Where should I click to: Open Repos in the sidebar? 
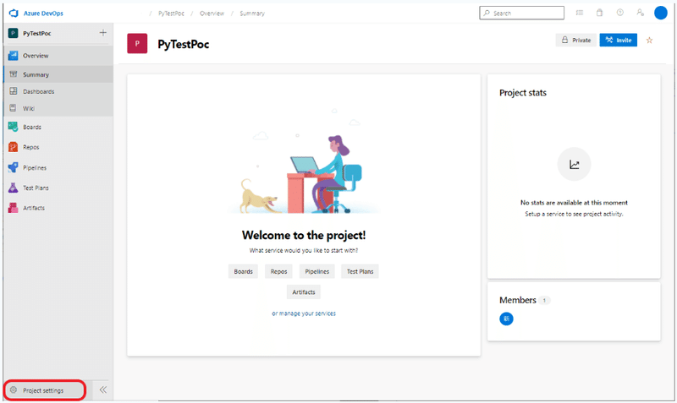58,147
